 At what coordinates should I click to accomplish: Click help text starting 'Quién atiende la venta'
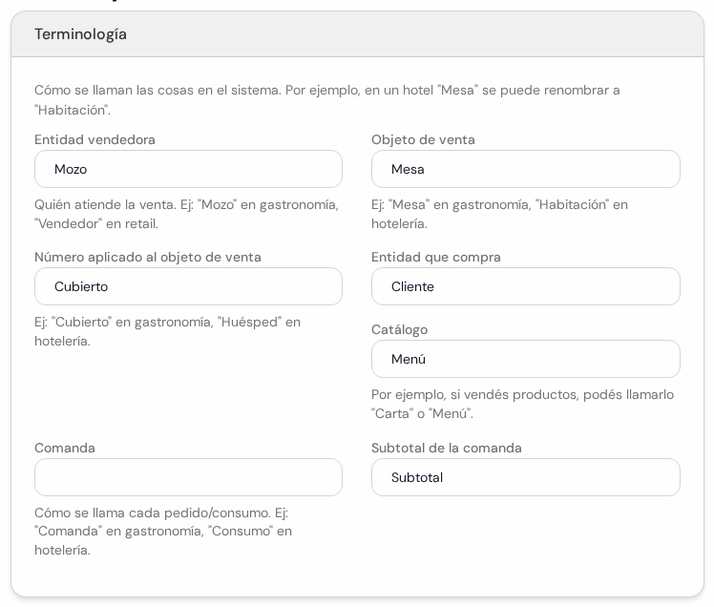pyautogui.click(x=187, y=214)
